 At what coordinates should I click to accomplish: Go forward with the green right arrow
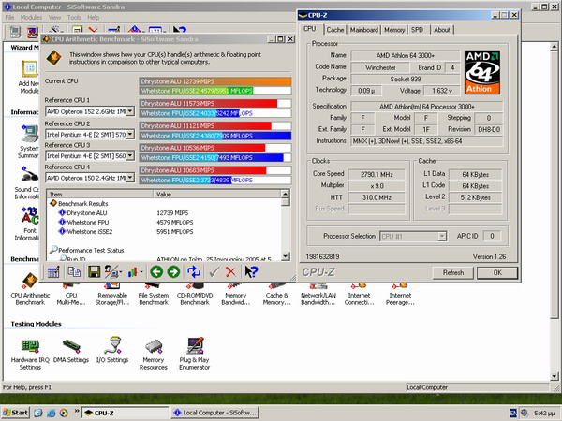pyautogui.click(x=173, y=272)
